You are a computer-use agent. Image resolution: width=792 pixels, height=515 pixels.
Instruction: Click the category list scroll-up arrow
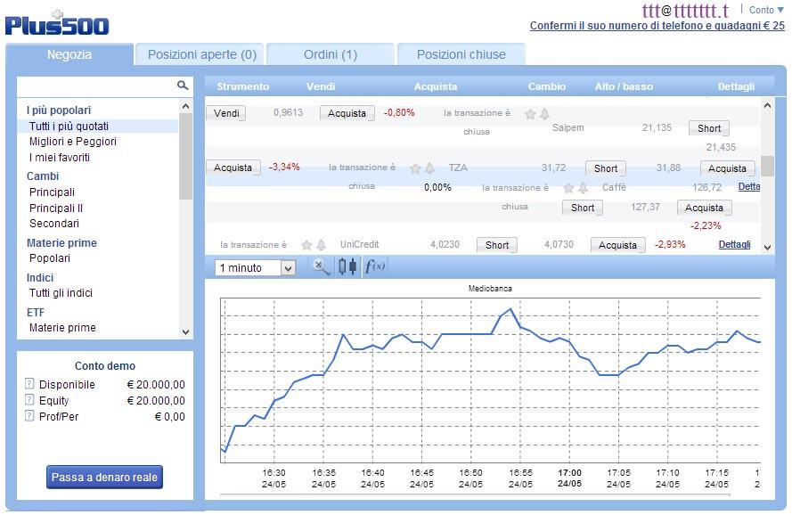(x=185, y=107)
